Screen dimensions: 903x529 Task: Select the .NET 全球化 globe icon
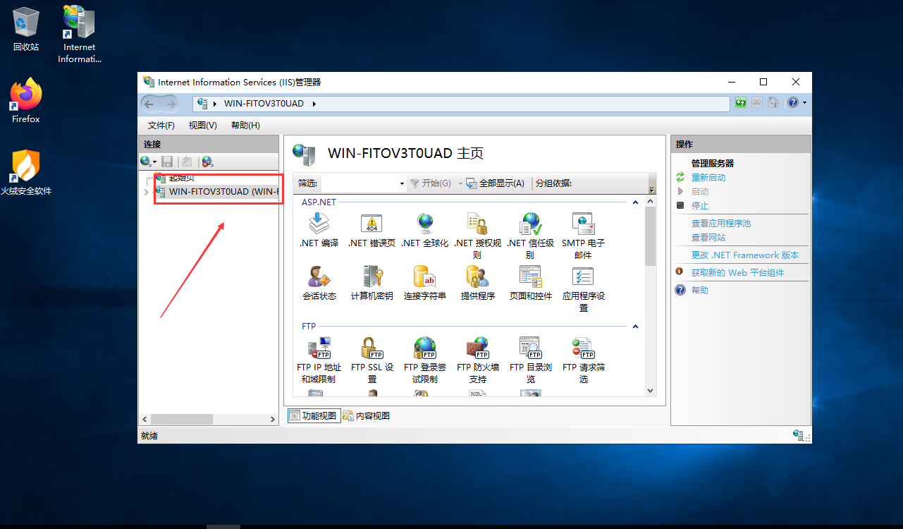424,224
